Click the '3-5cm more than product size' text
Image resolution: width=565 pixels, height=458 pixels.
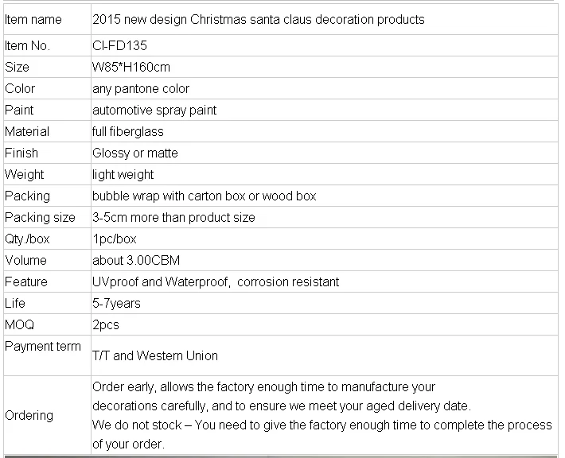173,217
